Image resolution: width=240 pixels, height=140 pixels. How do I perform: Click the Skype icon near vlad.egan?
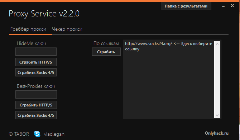point(37,134)
